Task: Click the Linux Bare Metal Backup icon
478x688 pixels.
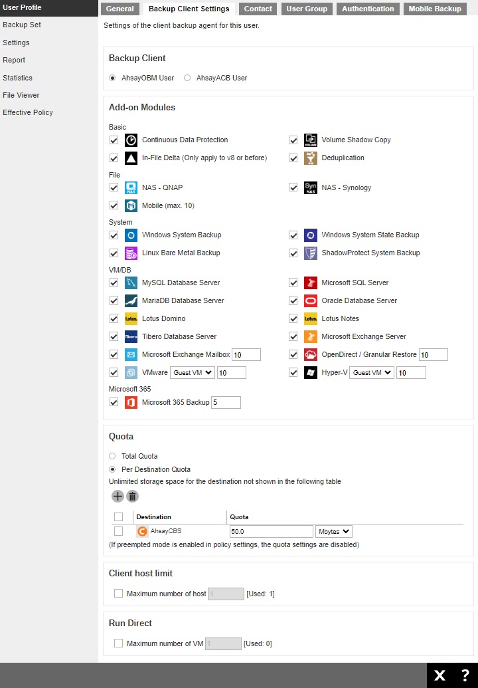Action: [131, 253]
